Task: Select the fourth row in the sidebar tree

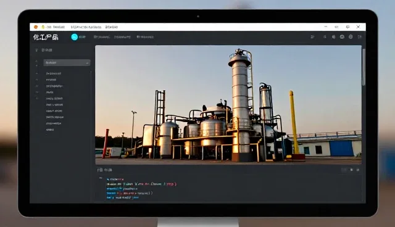Action: [x=49, y=93]
